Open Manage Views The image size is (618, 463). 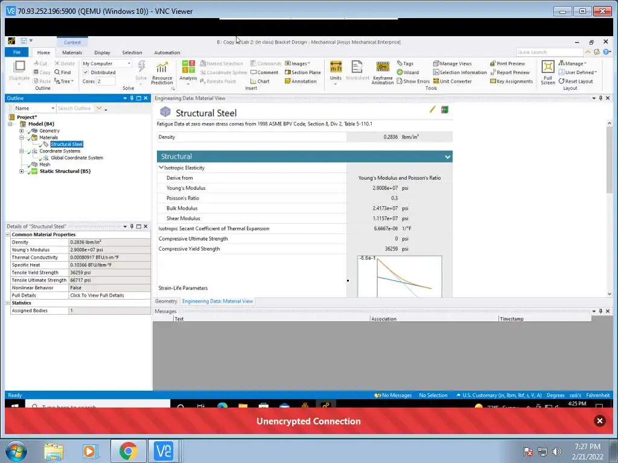point(453,63)
